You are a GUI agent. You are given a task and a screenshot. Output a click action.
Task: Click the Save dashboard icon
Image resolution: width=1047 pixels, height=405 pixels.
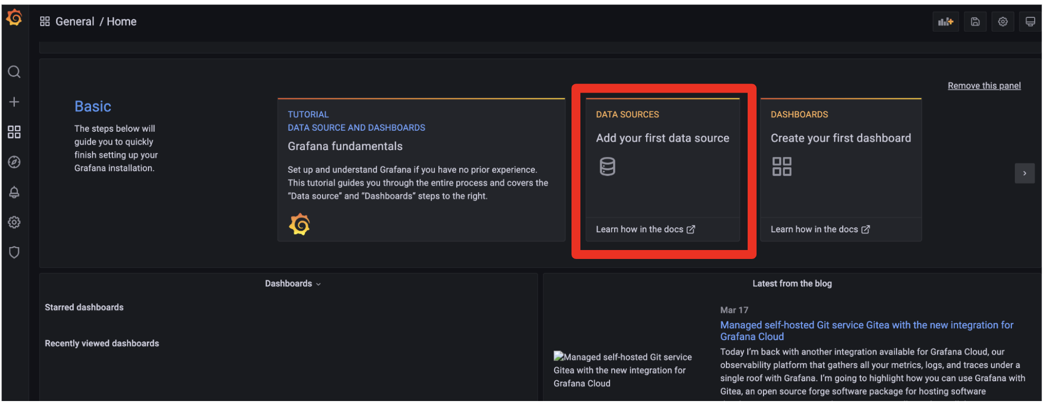pos(975,22)
